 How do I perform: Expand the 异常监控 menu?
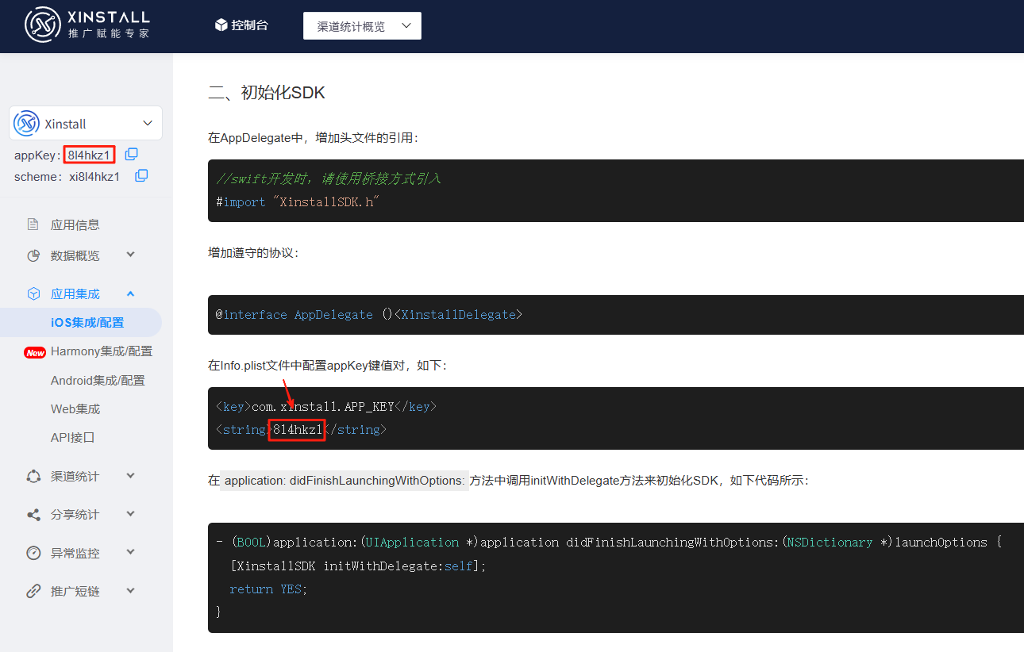[x=131, y=552]
